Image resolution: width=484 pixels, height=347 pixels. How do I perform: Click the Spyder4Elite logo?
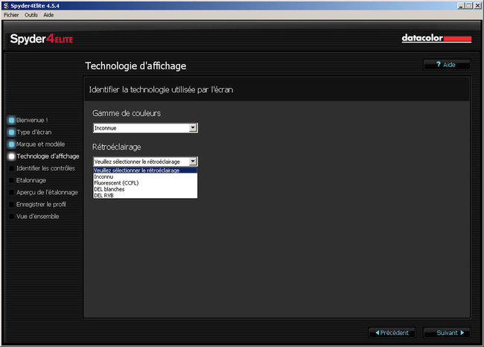click(42, 39)
